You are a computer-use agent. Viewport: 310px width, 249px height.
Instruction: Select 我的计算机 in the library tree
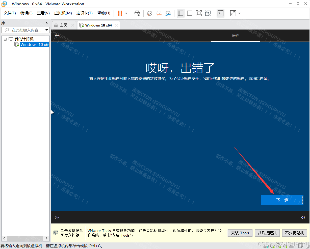click(x=24, y=39)
